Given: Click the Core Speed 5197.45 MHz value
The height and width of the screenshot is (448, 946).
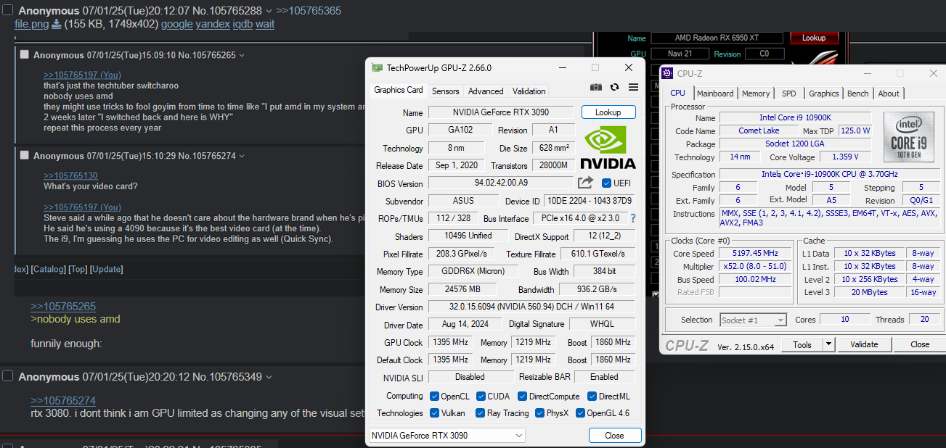Looking at the screenshot, I should tap(756, 253).
